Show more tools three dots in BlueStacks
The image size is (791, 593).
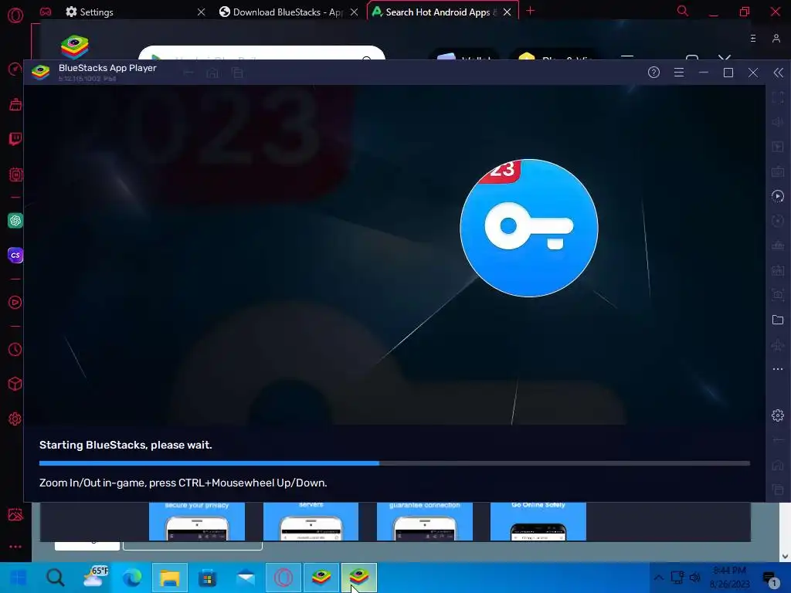tap(778, 369)
